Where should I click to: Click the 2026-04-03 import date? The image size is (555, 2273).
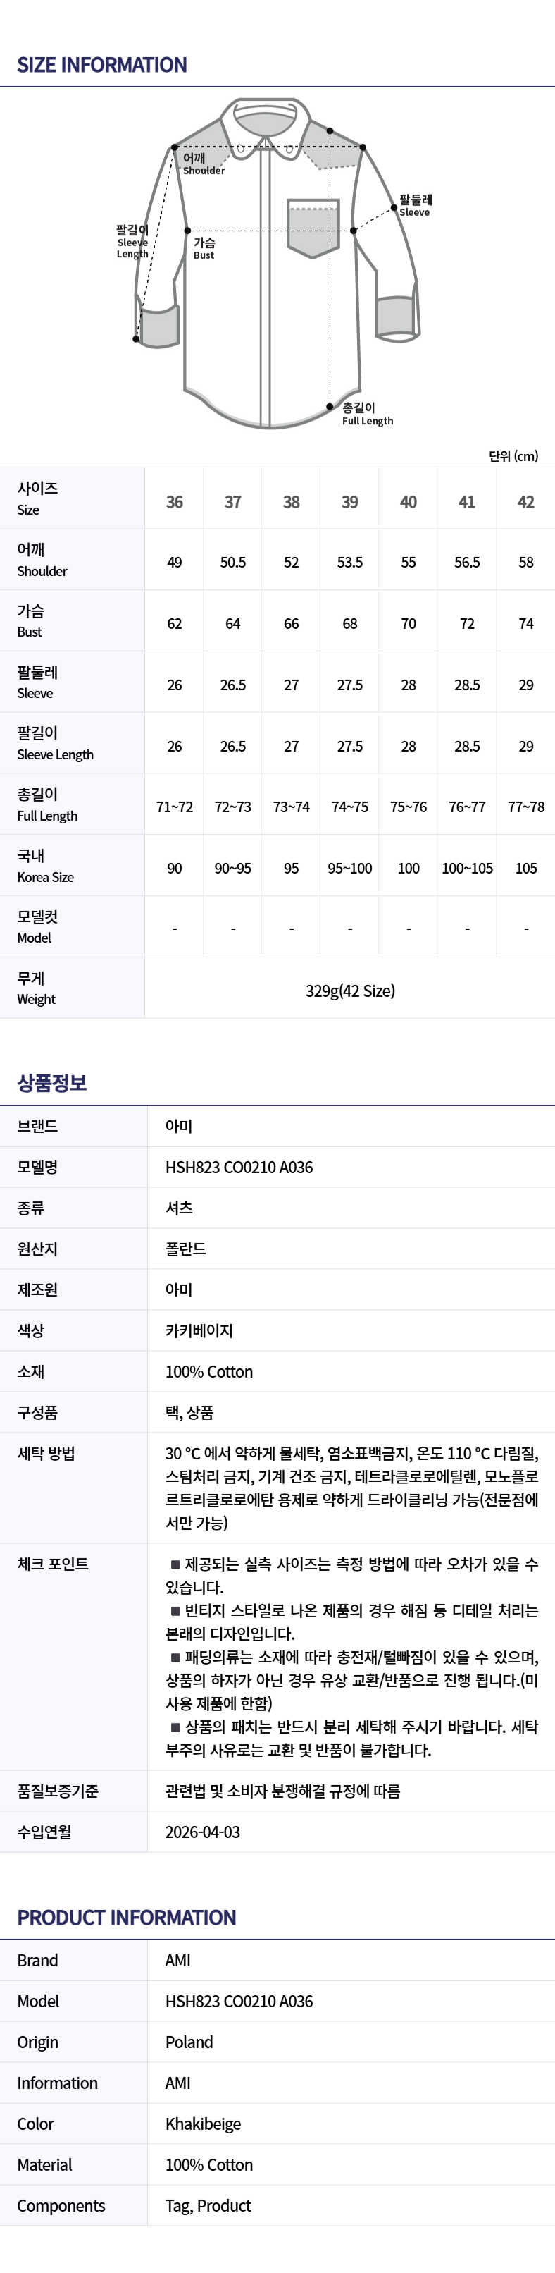(x=203, y=1832)
